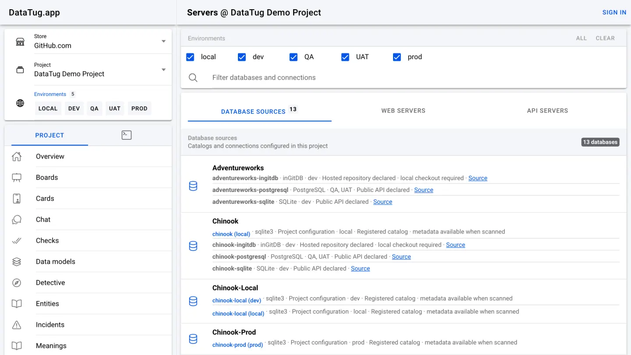Expand the Project dropdown arrow

pos(163,70)
